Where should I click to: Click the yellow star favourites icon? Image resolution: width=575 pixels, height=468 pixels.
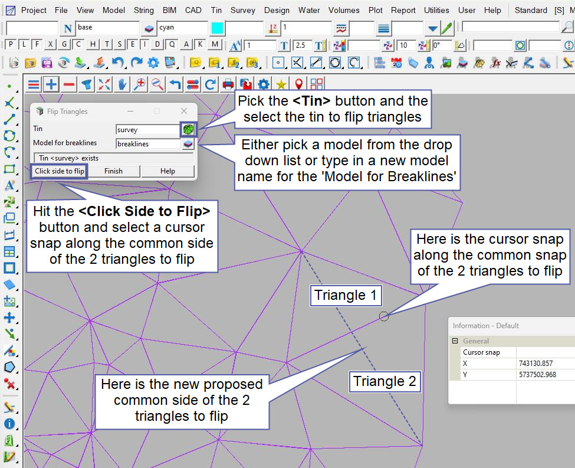click(281, 85)
